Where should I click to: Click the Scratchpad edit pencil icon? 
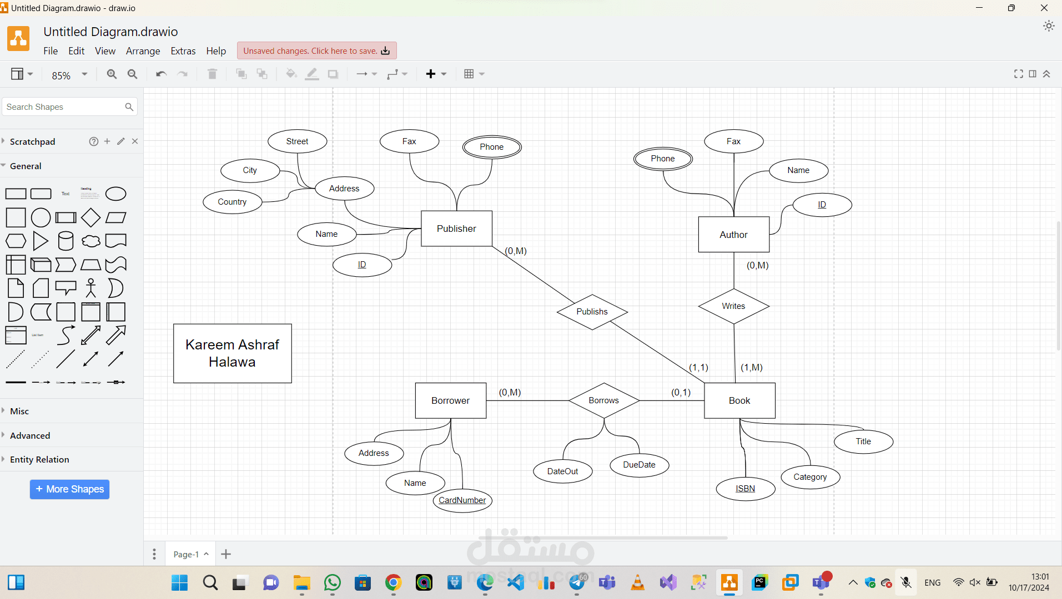click(x=121, y=141)
